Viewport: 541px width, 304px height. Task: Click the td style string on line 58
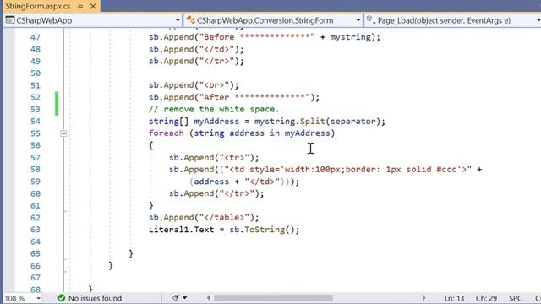[347, 170]
